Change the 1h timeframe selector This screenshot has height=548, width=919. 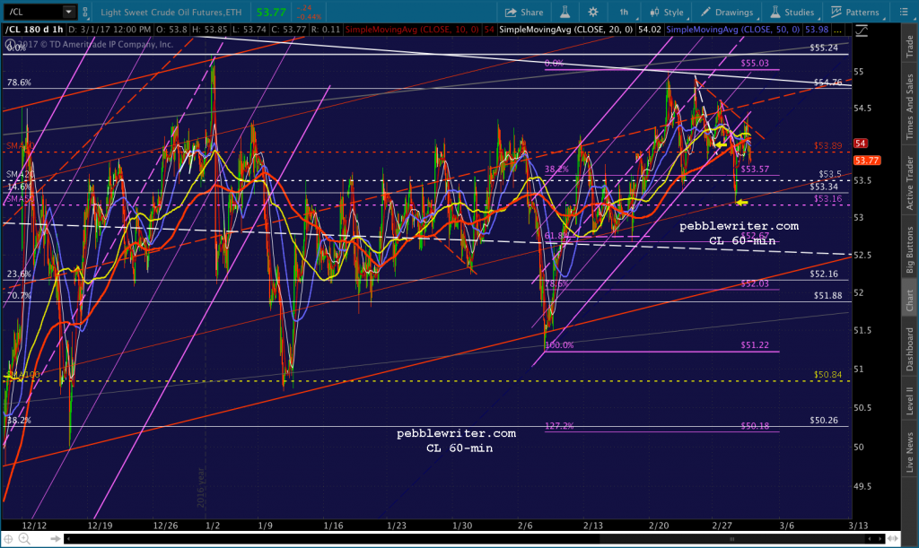[x=625, y=12]
